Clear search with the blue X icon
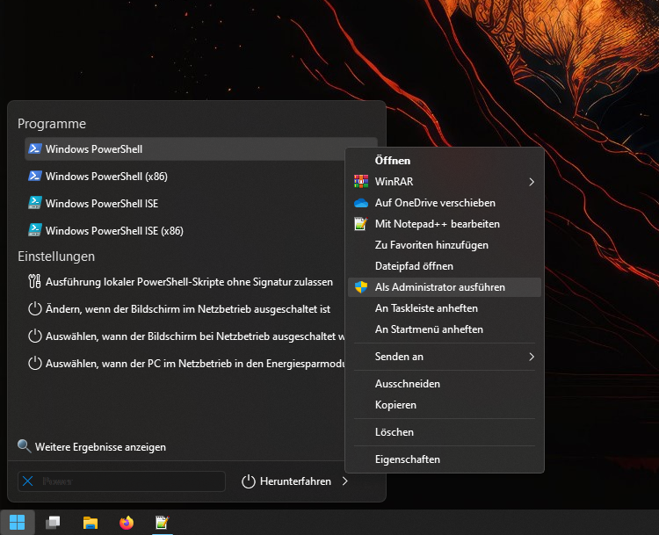659x535 pixels. pyautogui.click(x=28, y=481)
